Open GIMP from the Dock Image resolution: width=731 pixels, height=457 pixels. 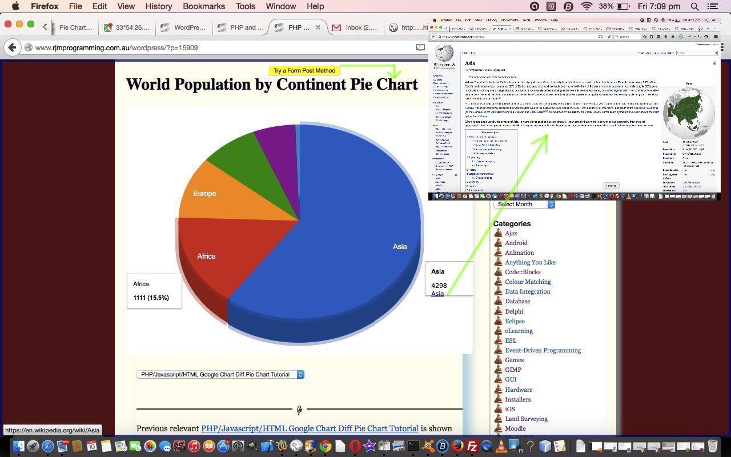311,447
